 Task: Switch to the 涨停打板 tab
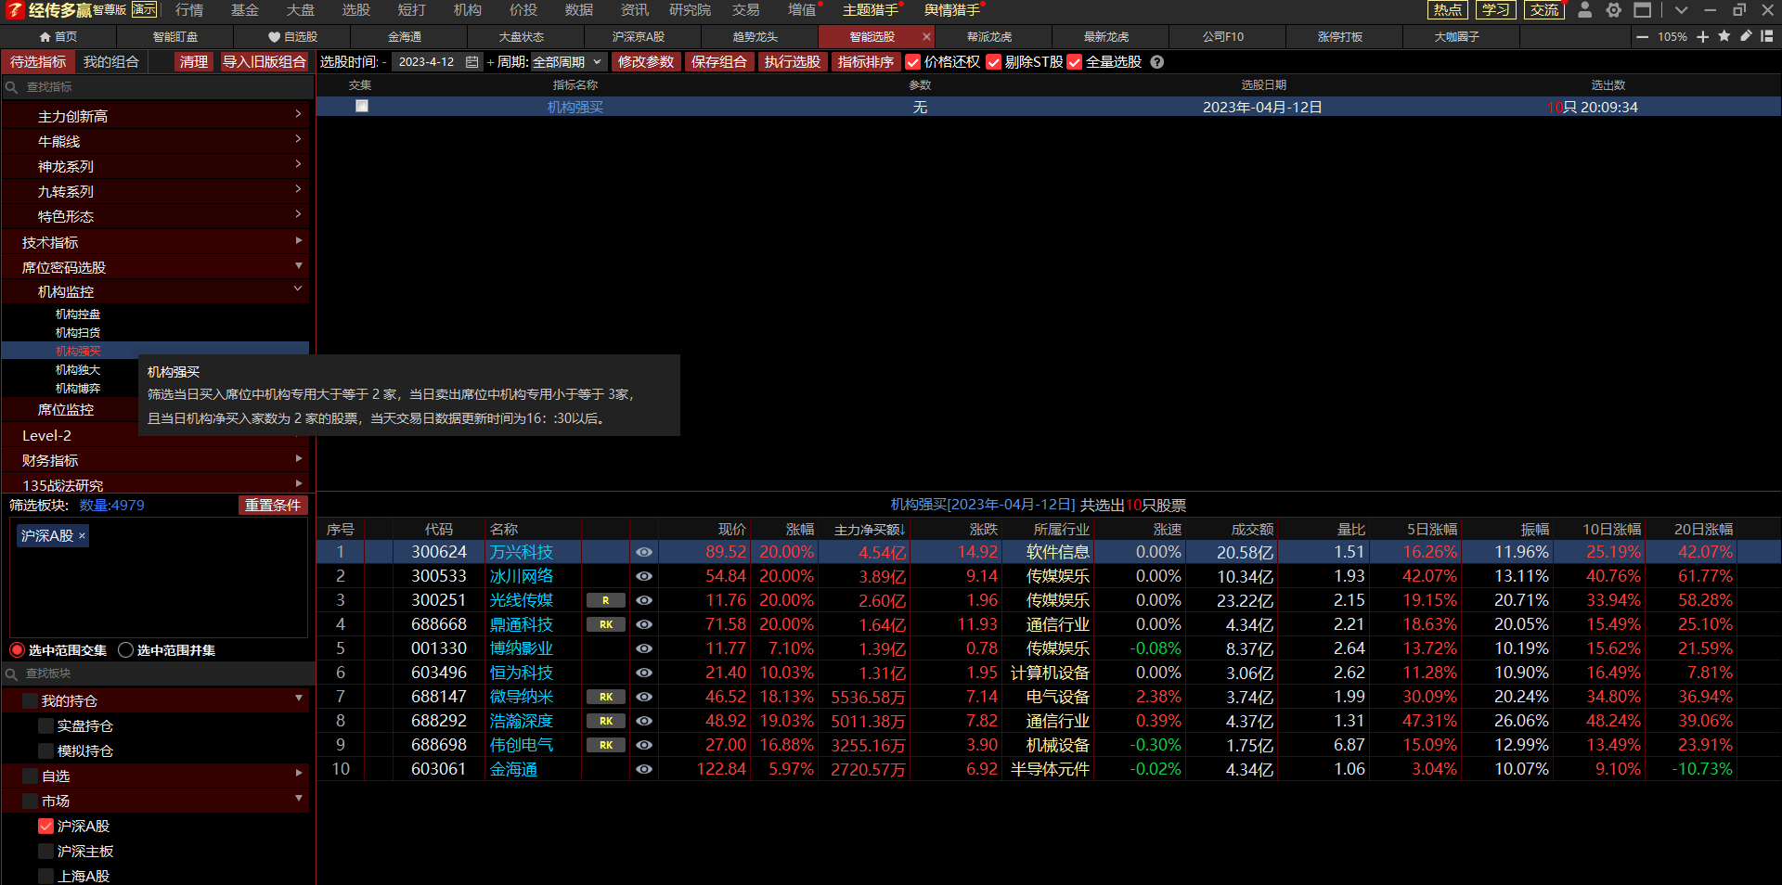(x=1340, y=37)
